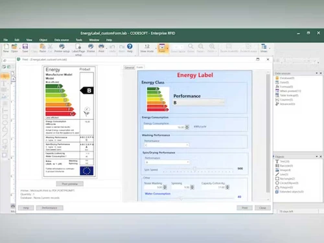
Task: Click the Water Consumption slider handle
Action: [x=181, y=198]
